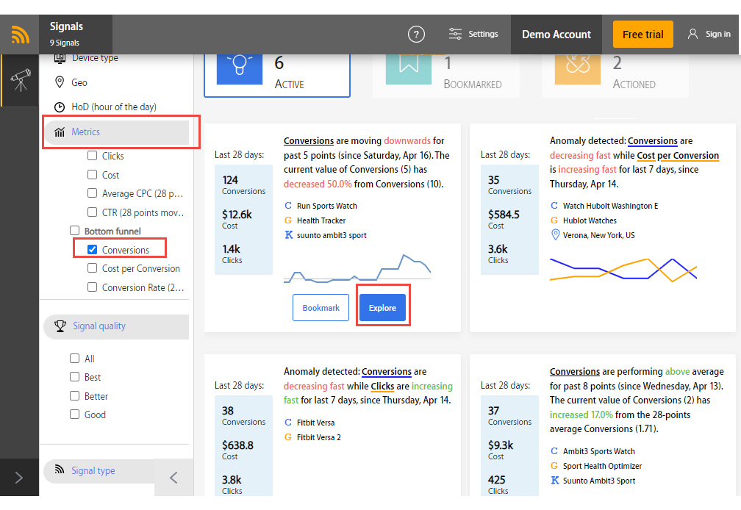
Task: Tick the Good signal quality checkbox
Action: click(x=75, y=414)
